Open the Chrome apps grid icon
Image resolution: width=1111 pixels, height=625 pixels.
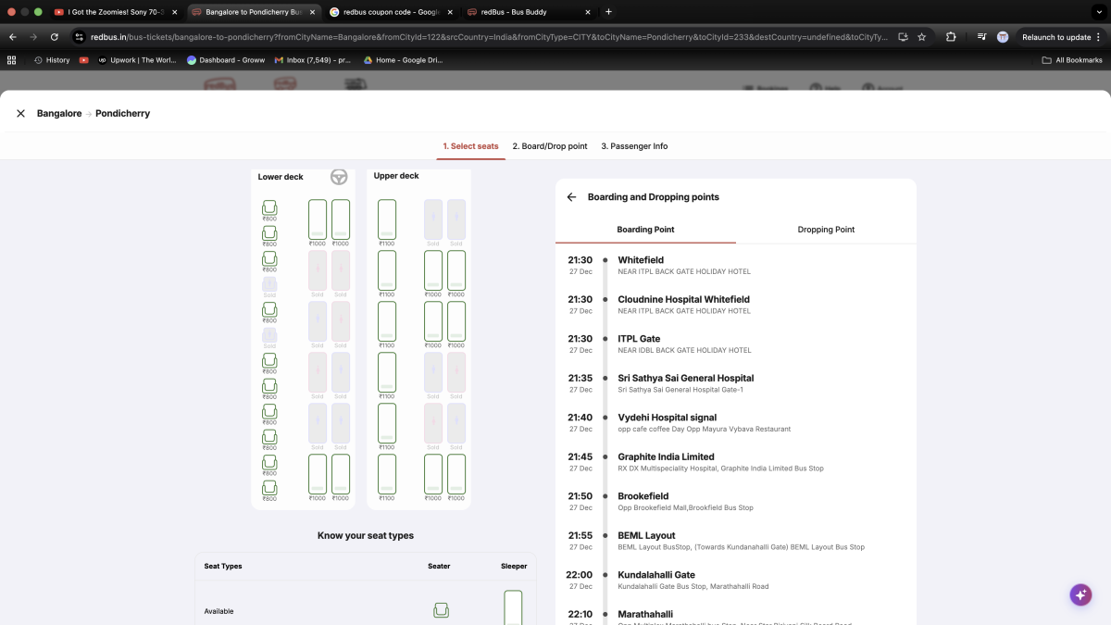[x=12, y=60]
